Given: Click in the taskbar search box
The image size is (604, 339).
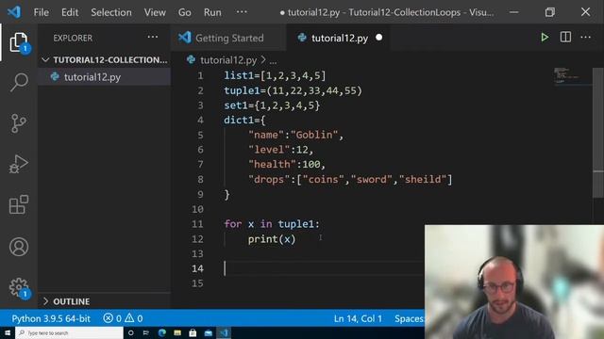Looking at the screenshot, I should (70, 332).
